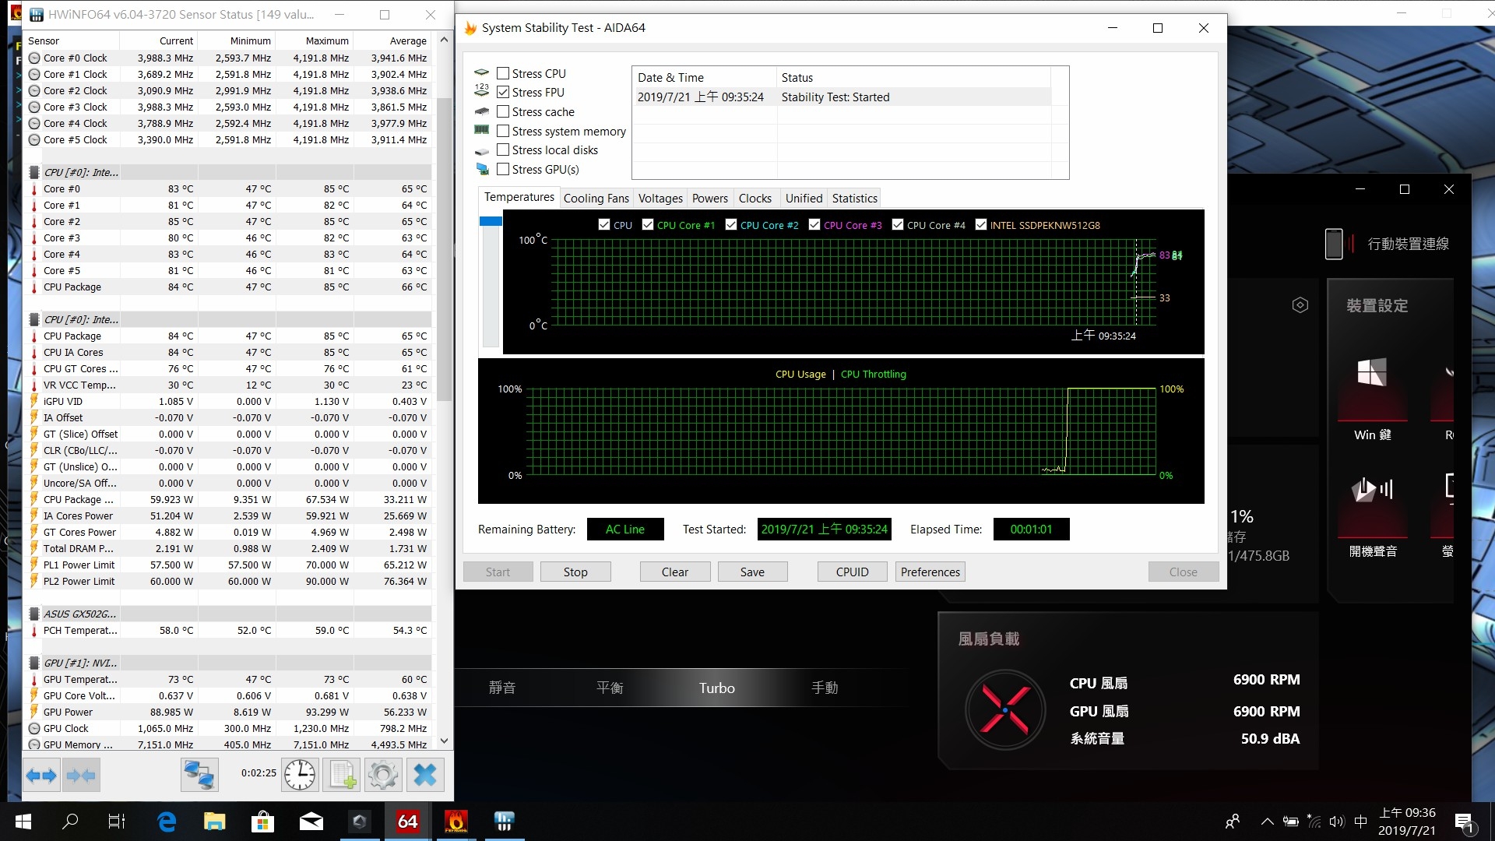
Task: Click HWiNFO log file add icon
Action: pyautogui.click(x=342, y=775)
